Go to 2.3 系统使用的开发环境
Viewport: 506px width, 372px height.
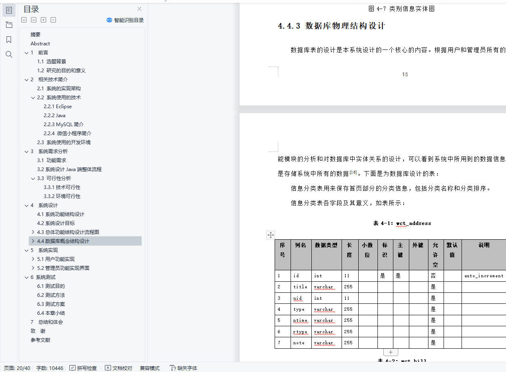point(64,143)
